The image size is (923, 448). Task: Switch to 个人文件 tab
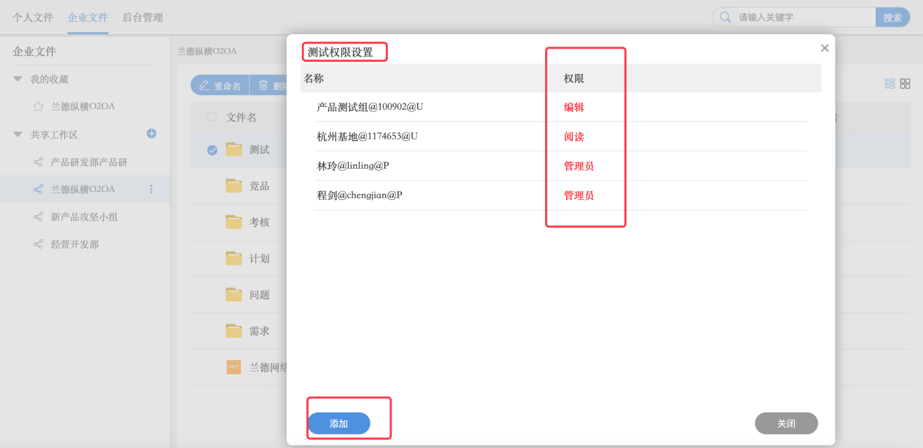(x=33, y=17)
